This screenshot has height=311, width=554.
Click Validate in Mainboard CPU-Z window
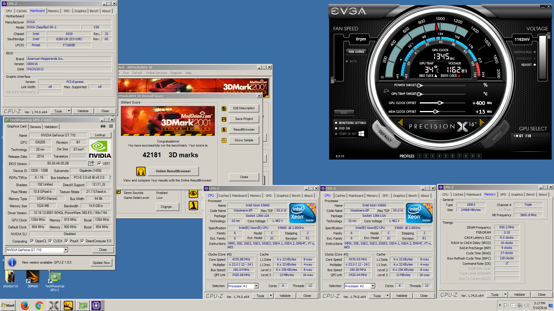[83, 111]
